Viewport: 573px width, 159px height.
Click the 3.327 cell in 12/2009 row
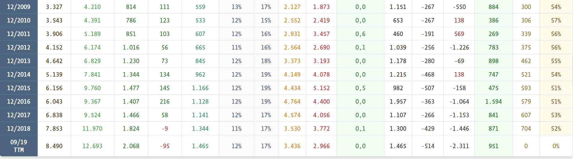pyautogui.click(x=54, y=7)
